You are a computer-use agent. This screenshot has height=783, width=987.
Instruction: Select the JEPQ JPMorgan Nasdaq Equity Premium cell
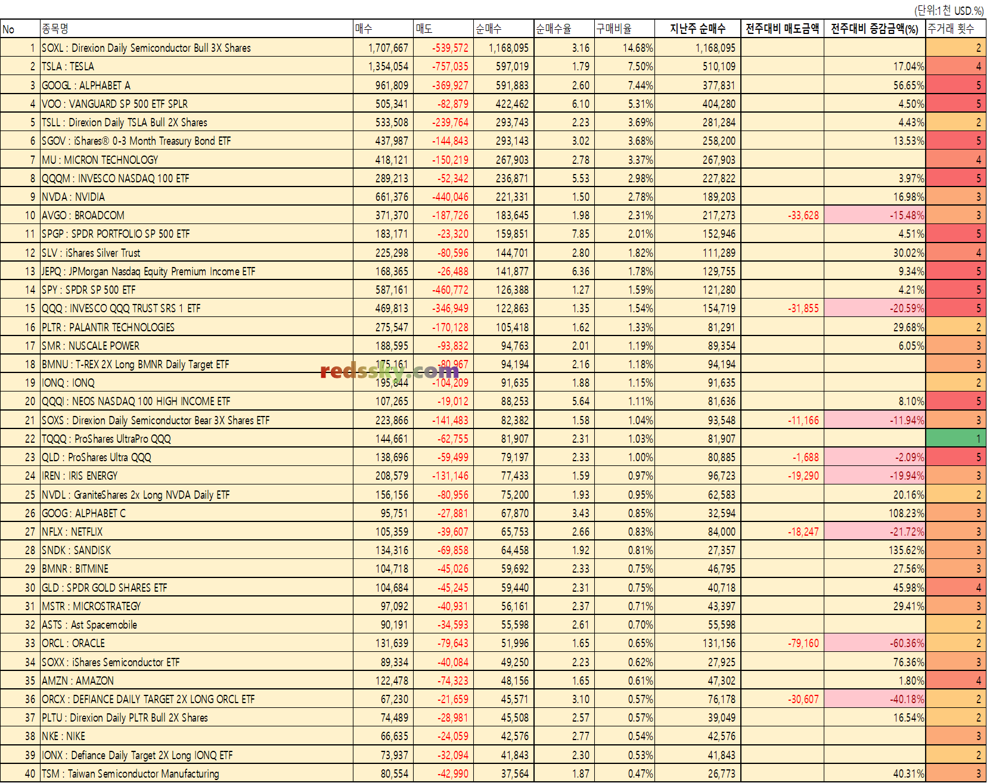point(197,271)
